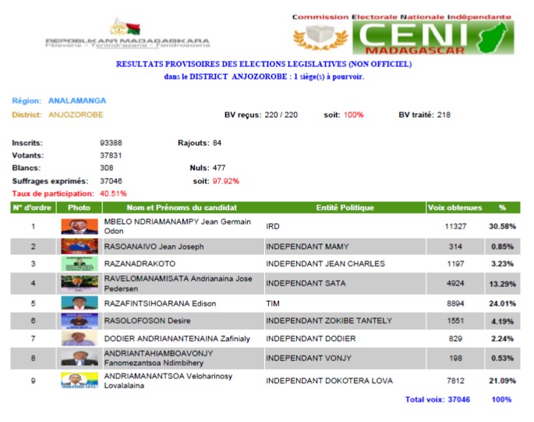Open candidate photo of DODIER ANDRIANANTENAINA

tap(80, 339)
